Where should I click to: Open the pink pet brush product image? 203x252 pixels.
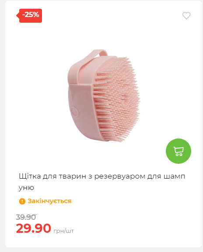(x=104, y=96)
